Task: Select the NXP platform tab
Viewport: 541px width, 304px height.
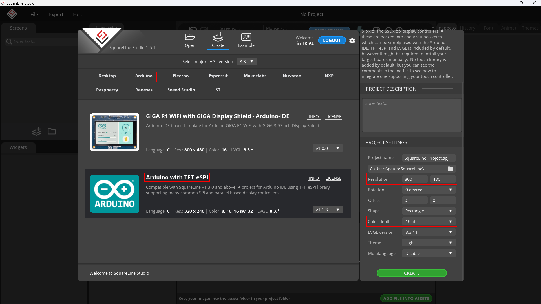Action: click(329, 76)
